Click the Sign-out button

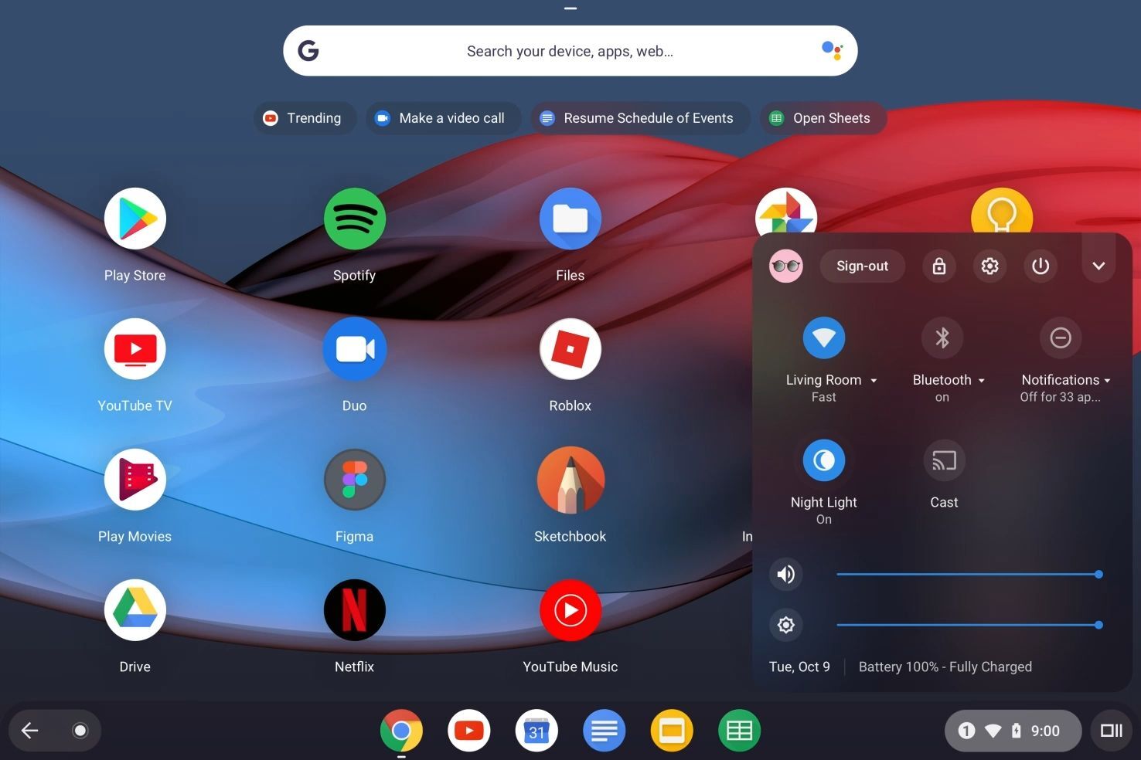[x=861, y=266]
